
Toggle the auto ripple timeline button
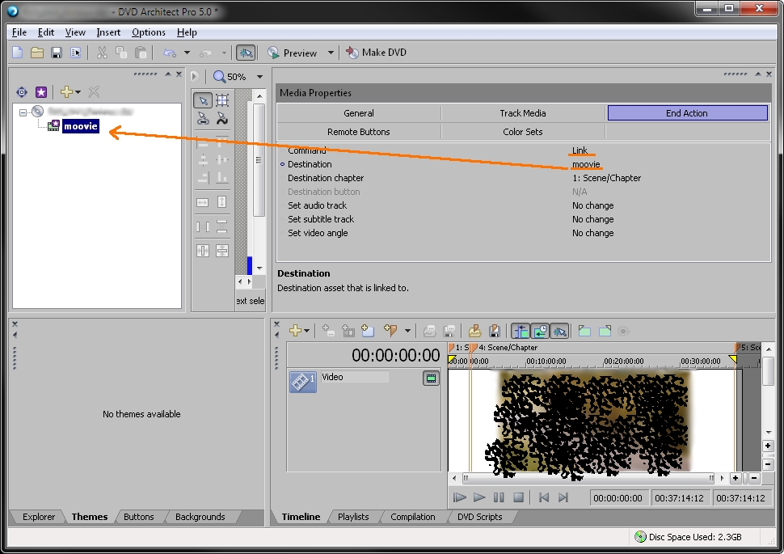coord(521,331)
